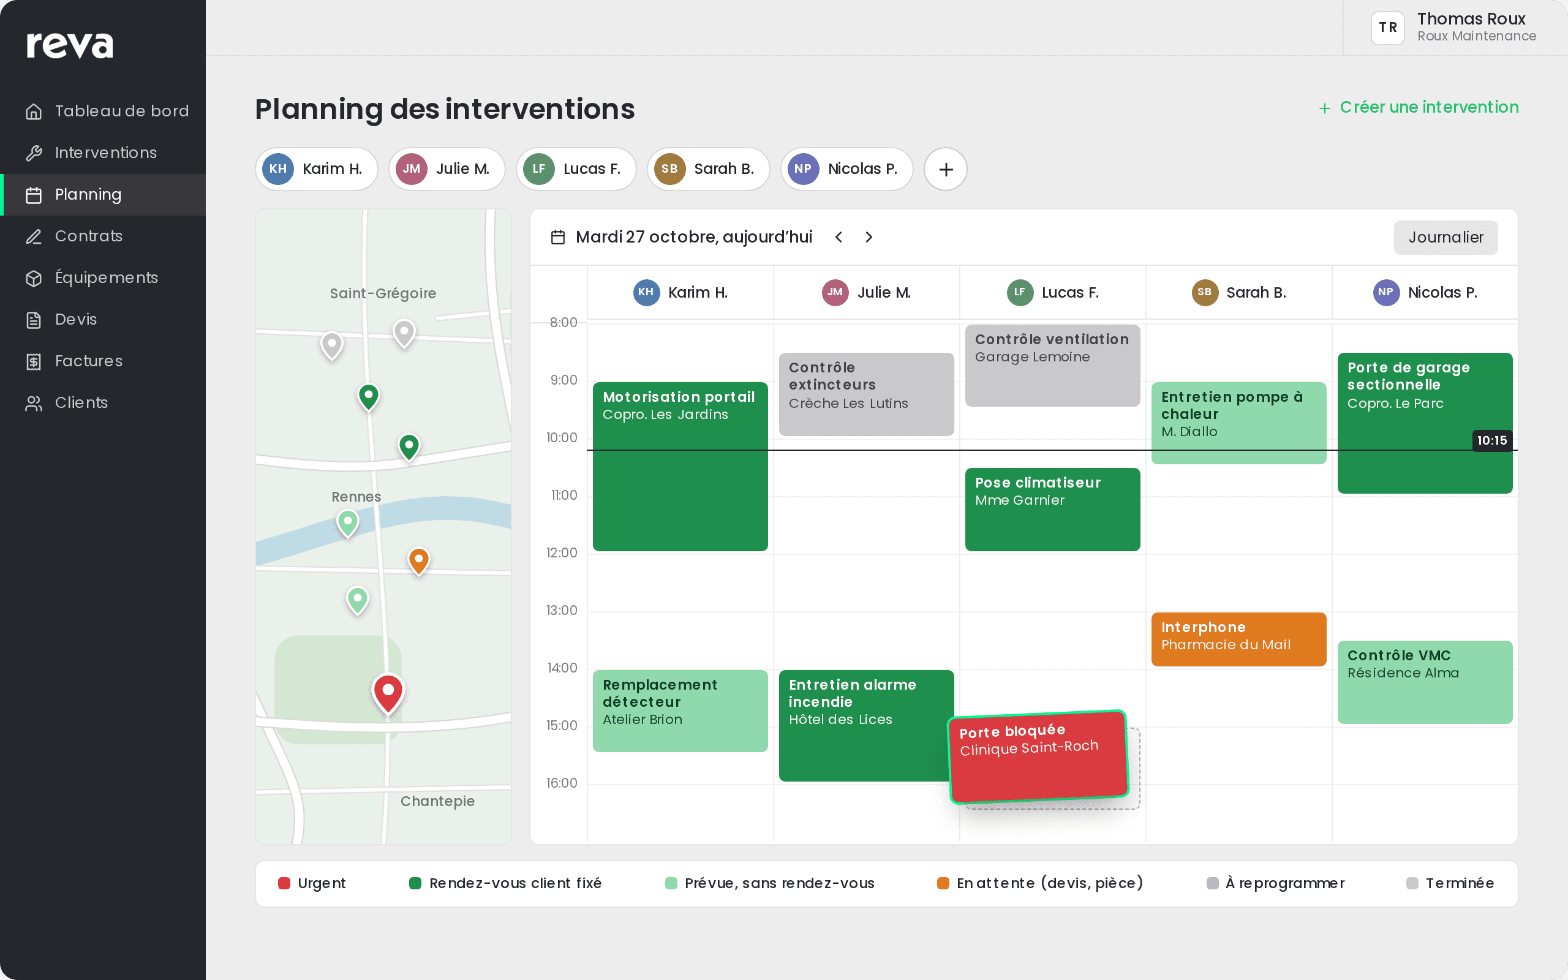Click the dark green pin below Saint-Grégoire
Image resolution: width=1568 pixels, height=980 pixels.
369,397
